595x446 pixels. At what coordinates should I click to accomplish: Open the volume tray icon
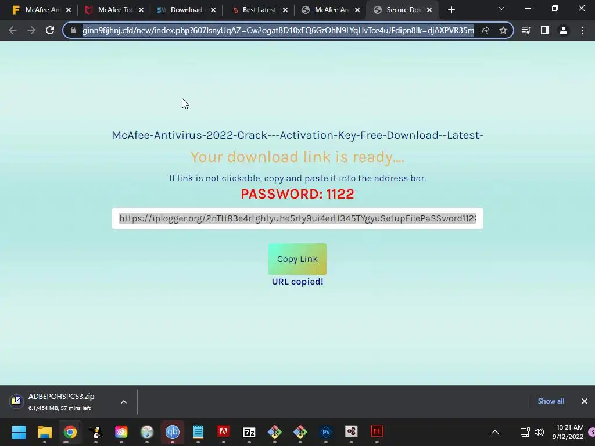pos(539,432)
